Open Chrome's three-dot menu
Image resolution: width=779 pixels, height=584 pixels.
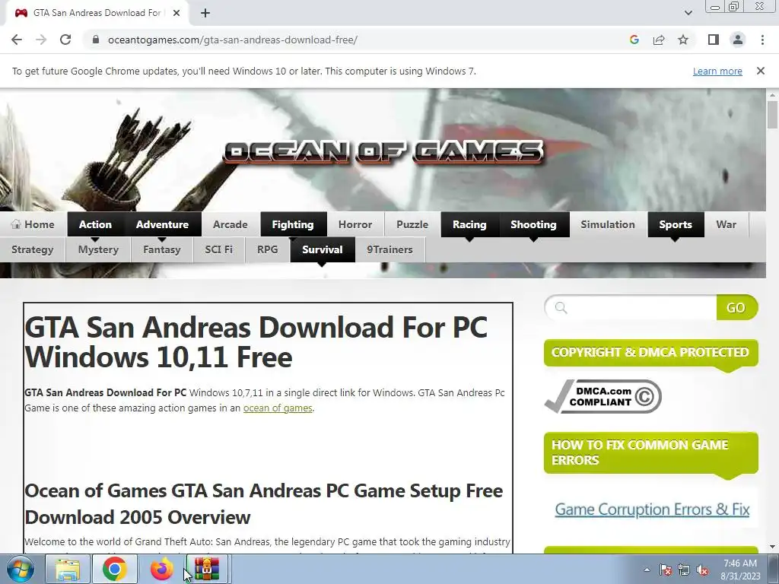762,40
